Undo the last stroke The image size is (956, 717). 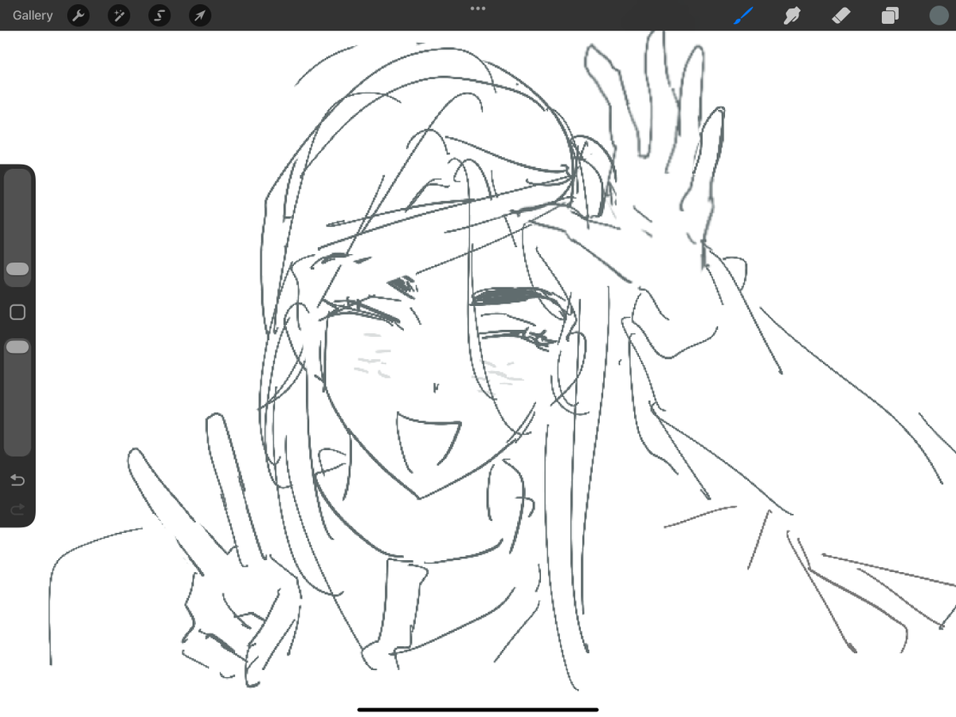pos(18,480)
